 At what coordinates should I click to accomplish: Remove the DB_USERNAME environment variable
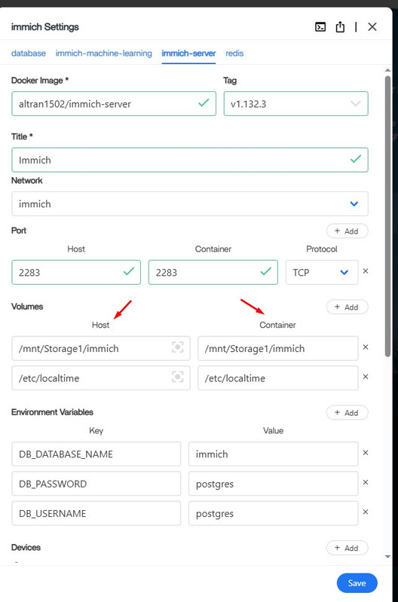tap(366, 512)
